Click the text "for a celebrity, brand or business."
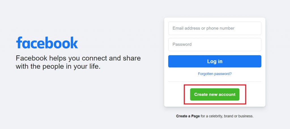 click(x=227, y=116)
